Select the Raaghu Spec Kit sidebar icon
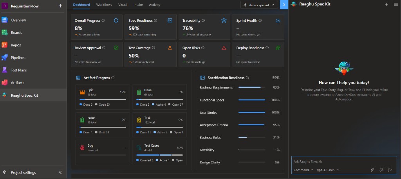The width and height of the screenshot is (401, 179). 4,95
